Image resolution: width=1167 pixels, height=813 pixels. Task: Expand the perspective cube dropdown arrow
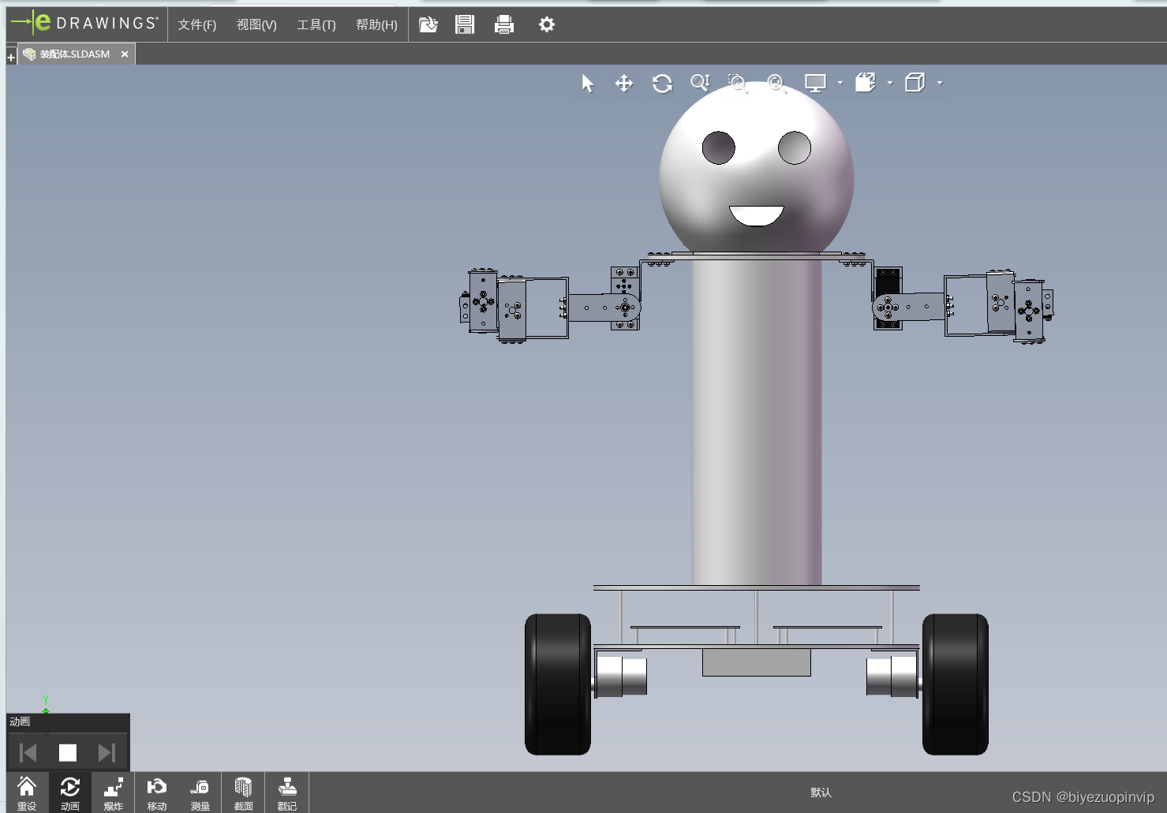pos(940,83)
